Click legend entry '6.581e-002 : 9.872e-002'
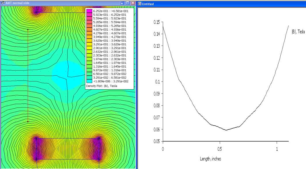The image size is (306, 169). (x=110, y=74)
